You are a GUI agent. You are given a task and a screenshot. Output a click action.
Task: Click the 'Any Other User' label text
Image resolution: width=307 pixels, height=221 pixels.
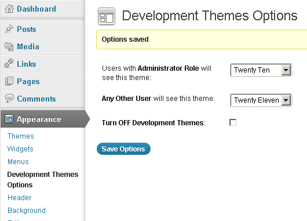(x=126, y=99)
